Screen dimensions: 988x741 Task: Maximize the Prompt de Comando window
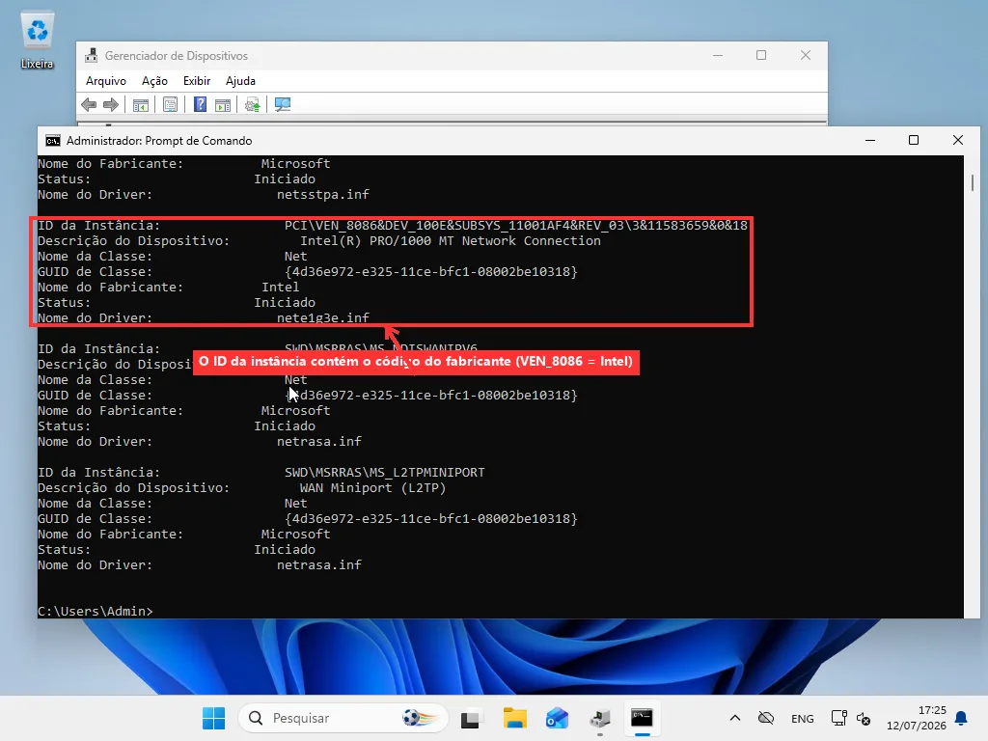click(914, 140)
